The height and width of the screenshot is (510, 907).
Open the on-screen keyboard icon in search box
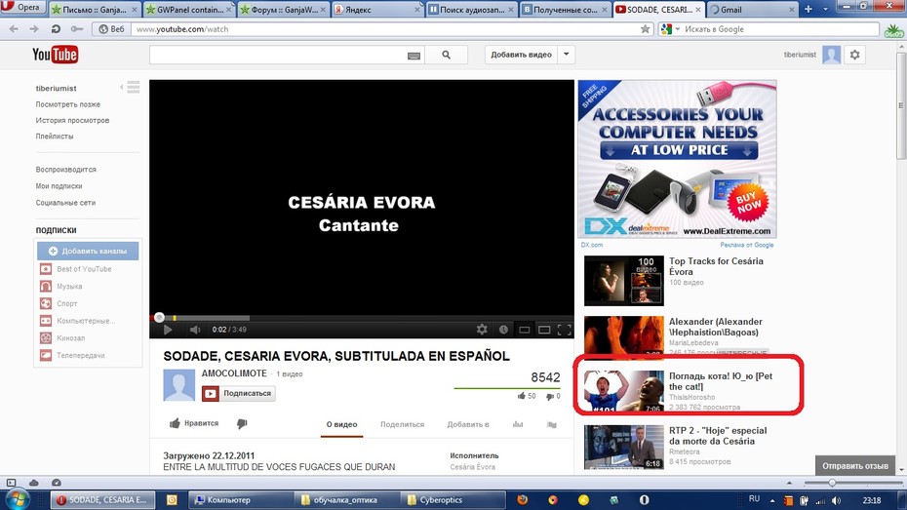tap(414, 56)
